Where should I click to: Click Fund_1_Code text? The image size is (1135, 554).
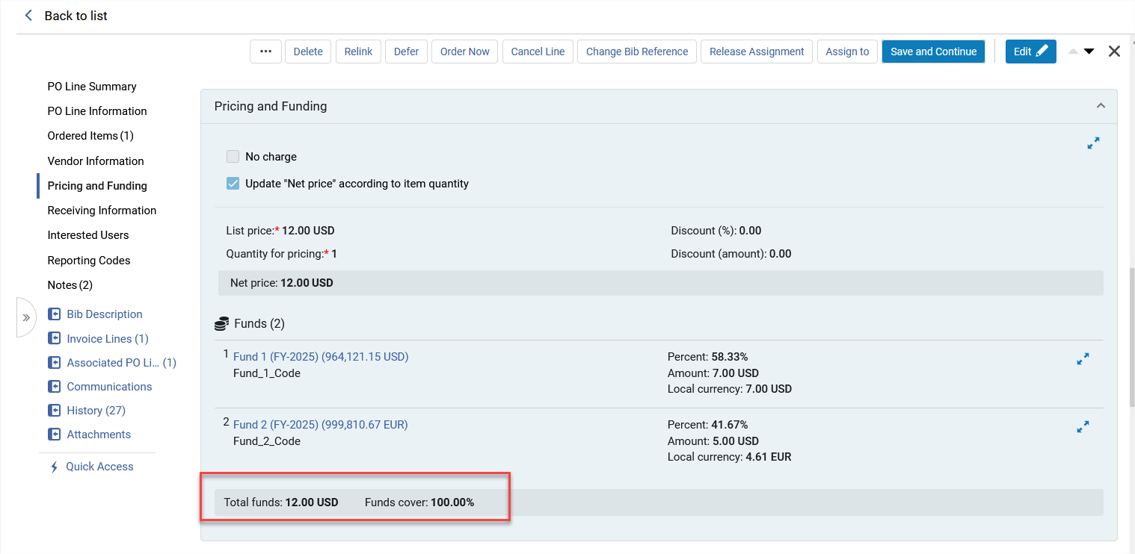(267, 373)
